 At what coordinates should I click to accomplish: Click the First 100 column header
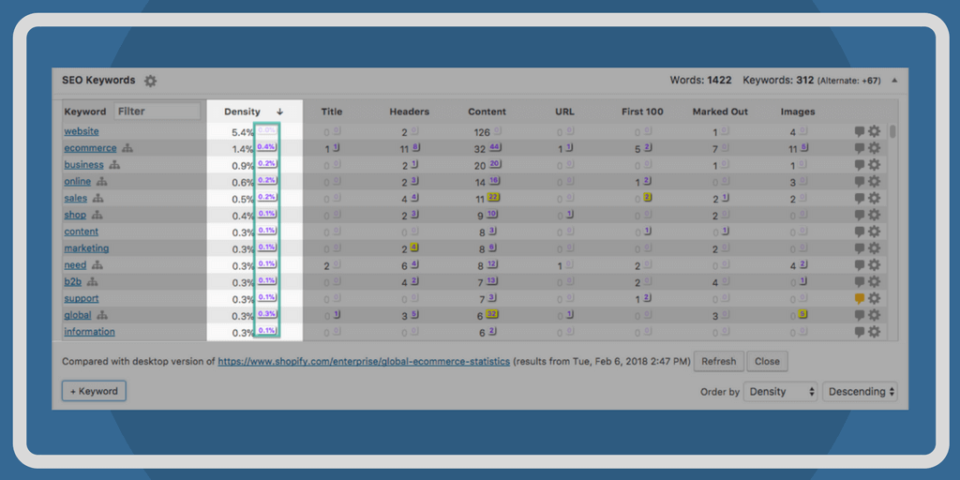click(642, 112)
